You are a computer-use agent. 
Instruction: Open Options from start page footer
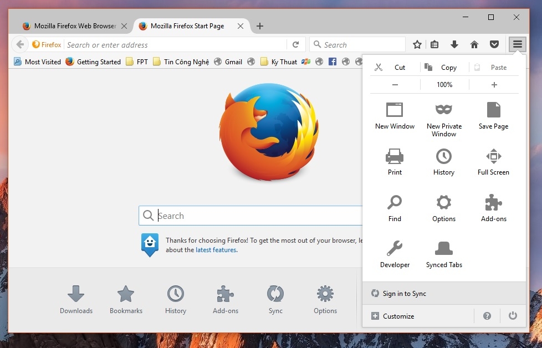[325, 300]
